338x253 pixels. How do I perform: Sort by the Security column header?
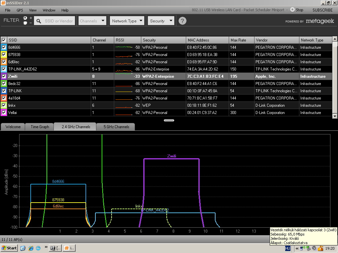[x=163, y=40]
